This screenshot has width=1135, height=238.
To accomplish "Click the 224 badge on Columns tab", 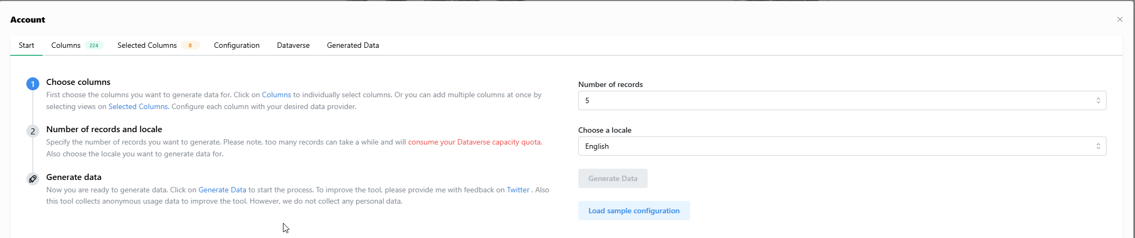I will pyautogui.click(x=94, y=46).
